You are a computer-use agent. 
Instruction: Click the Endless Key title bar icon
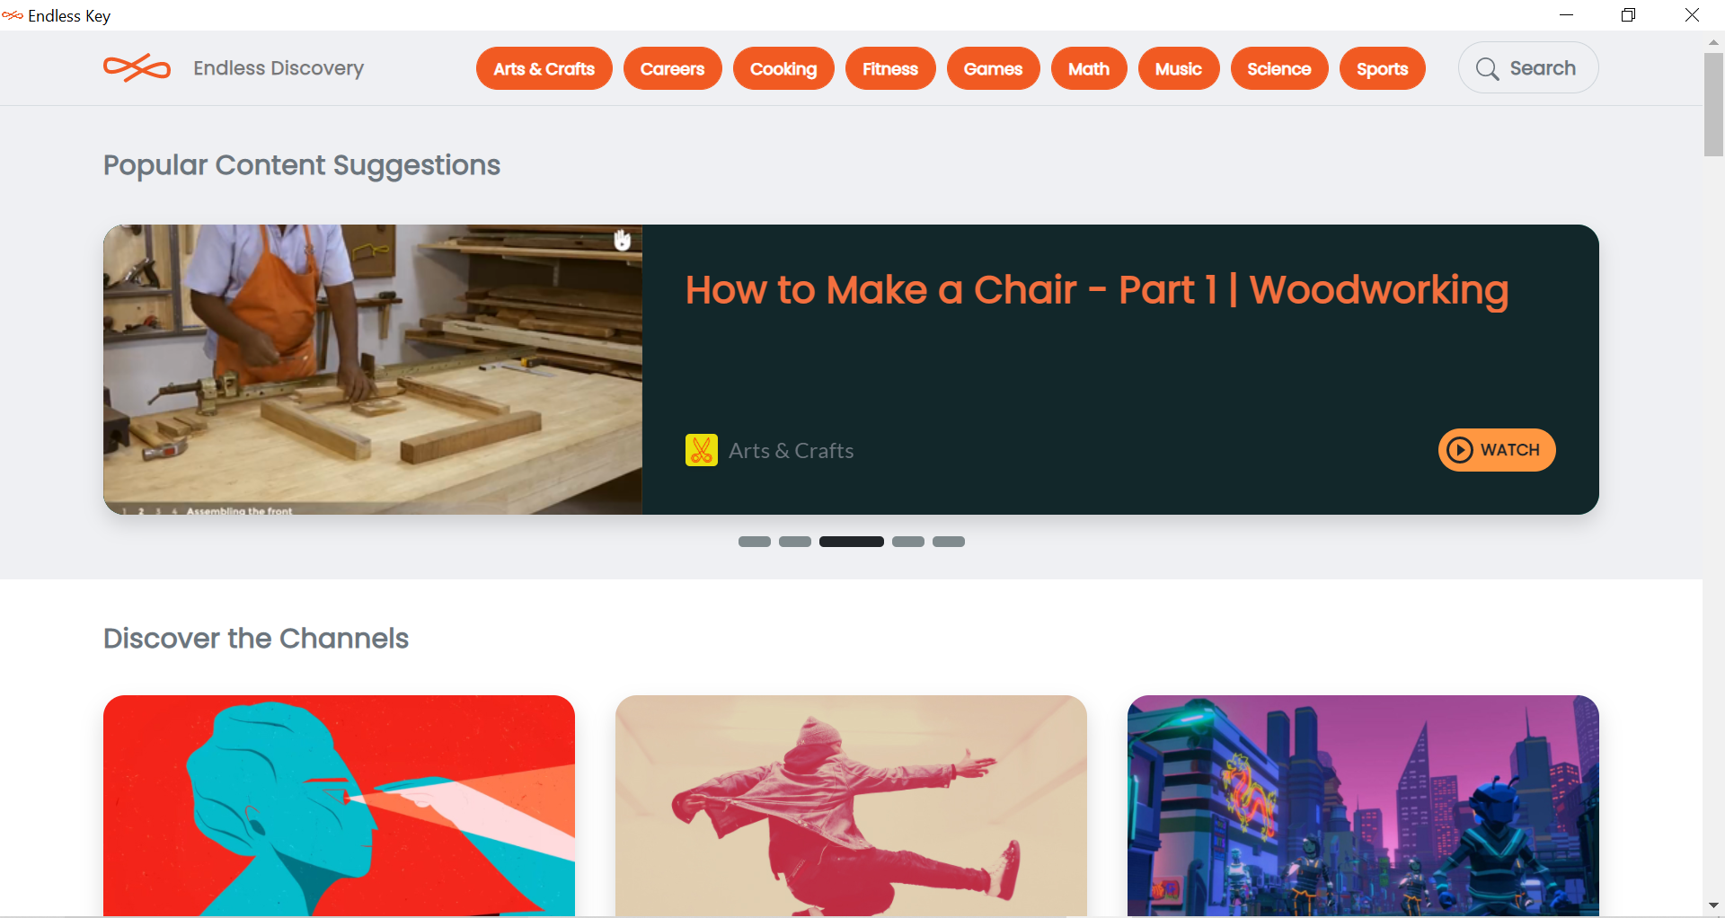13,15
